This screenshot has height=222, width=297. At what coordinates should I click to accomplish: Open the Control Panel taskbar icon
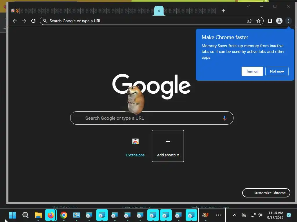pos(76,215)
